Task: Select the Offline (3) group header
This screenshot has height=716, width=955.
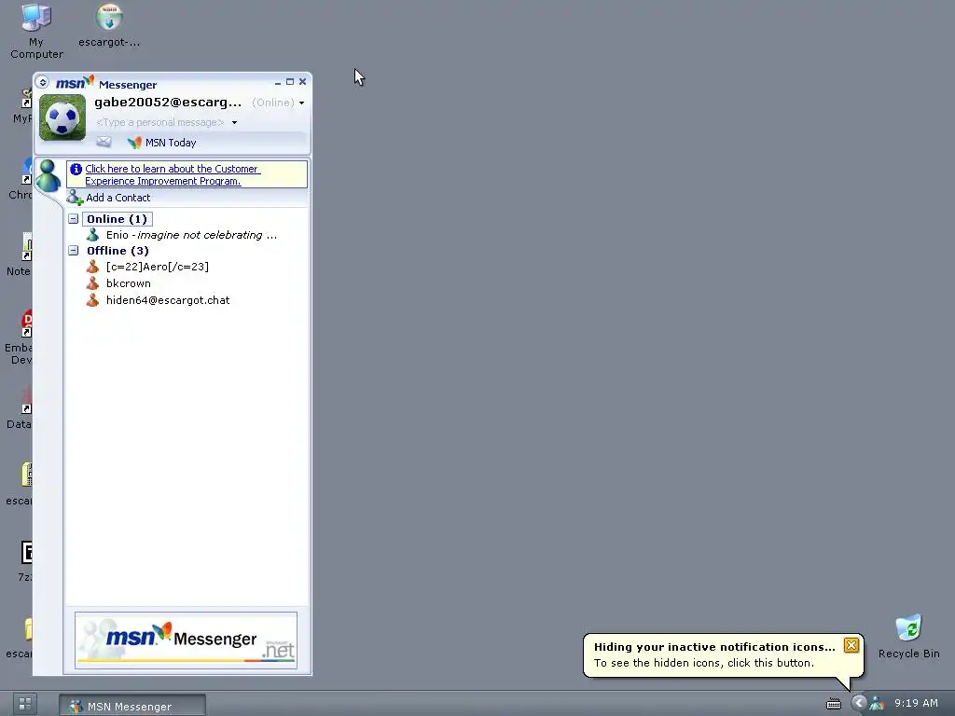Action: (118, 250)
